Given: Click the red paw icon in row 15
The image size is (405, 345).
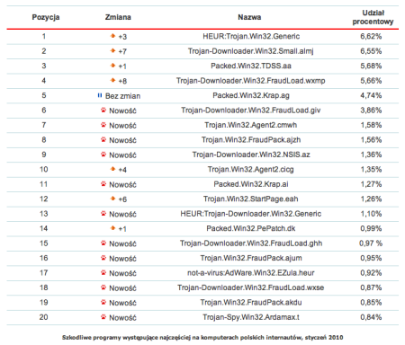Looking at the screenshot, I should click(x=103, y=243).
